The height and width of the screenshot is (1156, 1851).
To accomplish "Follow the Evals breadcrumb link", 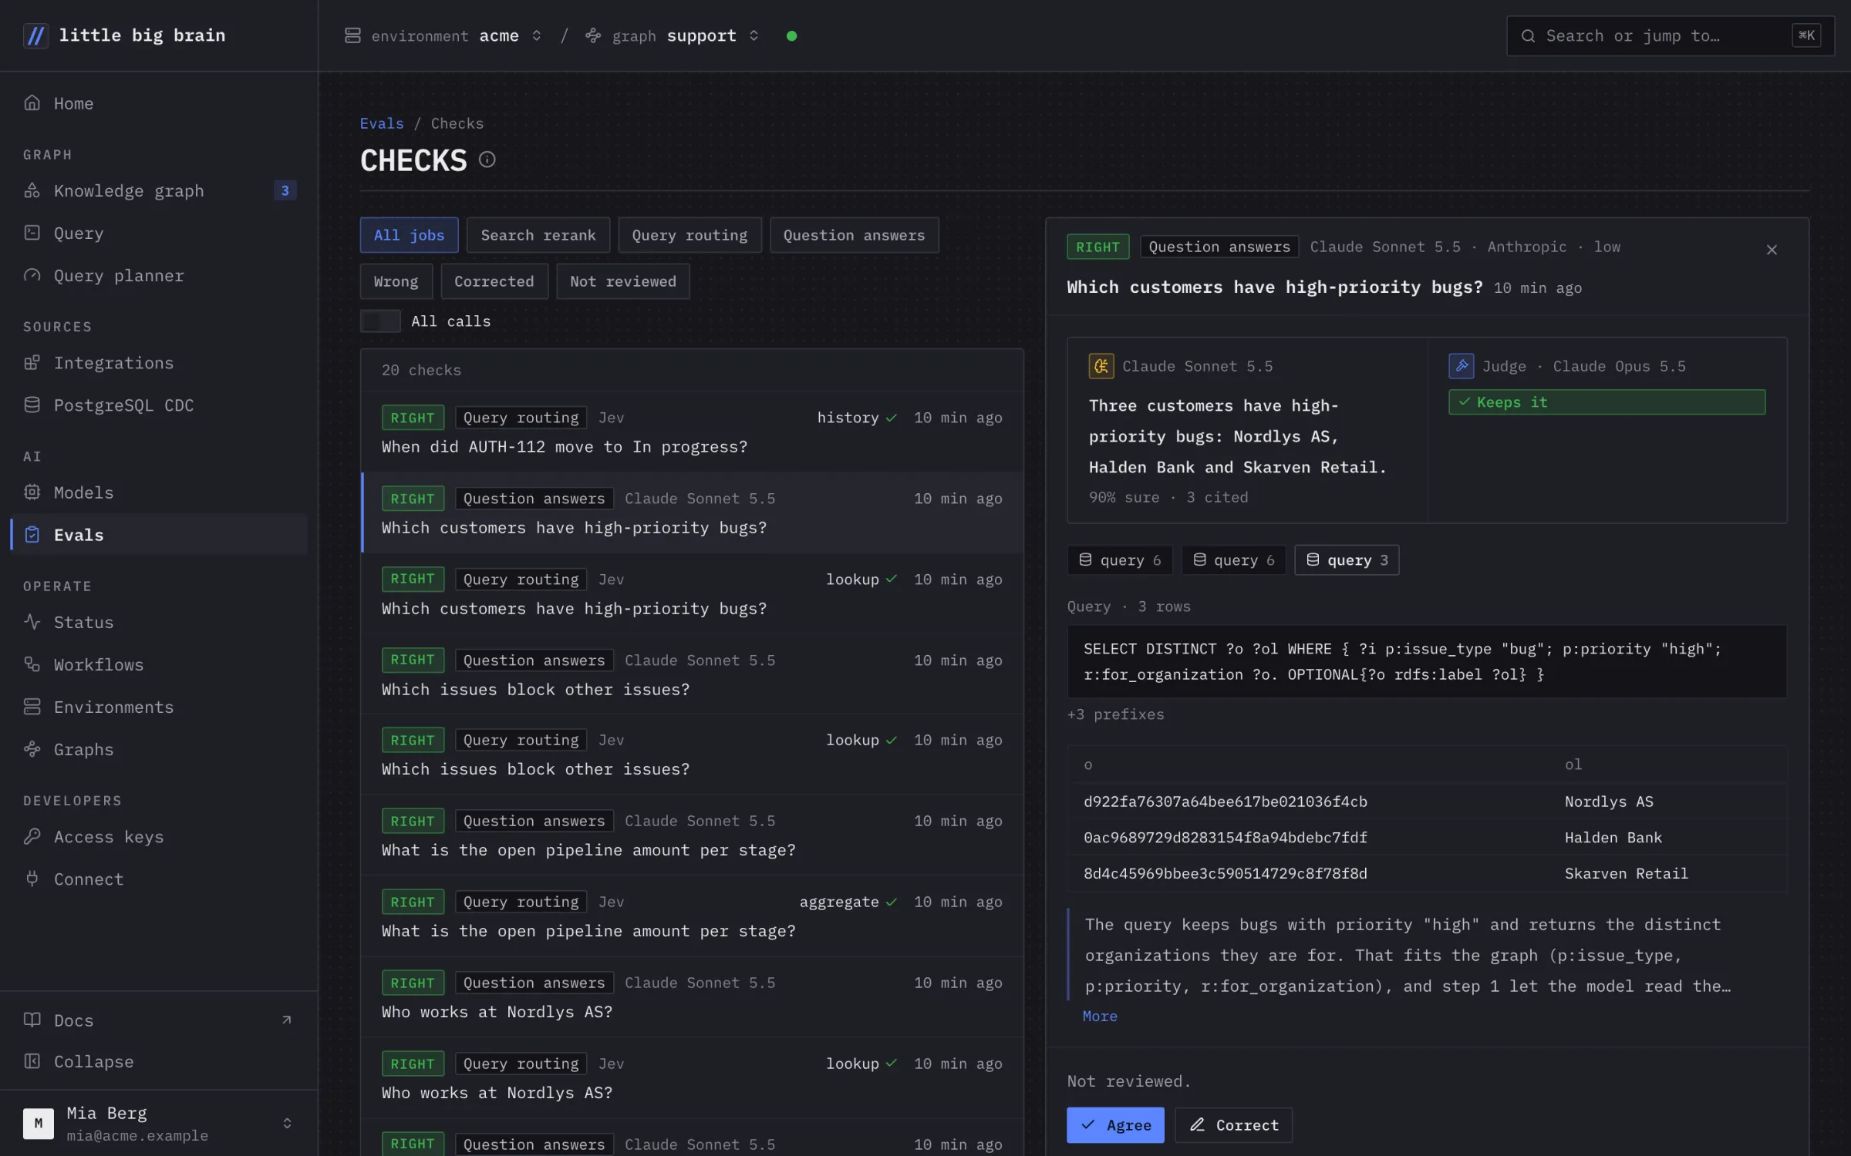I will point(382,123).
